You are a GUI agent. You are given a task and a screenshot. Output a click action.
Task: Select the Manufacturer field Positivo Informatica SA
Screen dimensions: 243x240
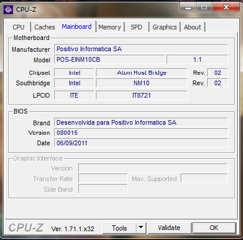[141, 49]
